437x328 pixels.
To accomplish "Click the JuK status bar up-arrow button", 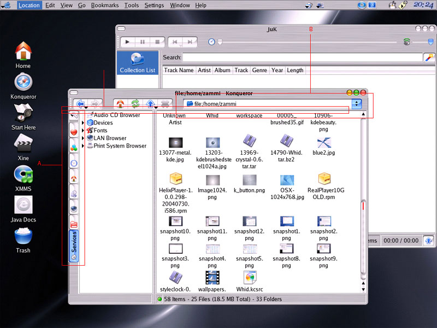I will (429, 241).
